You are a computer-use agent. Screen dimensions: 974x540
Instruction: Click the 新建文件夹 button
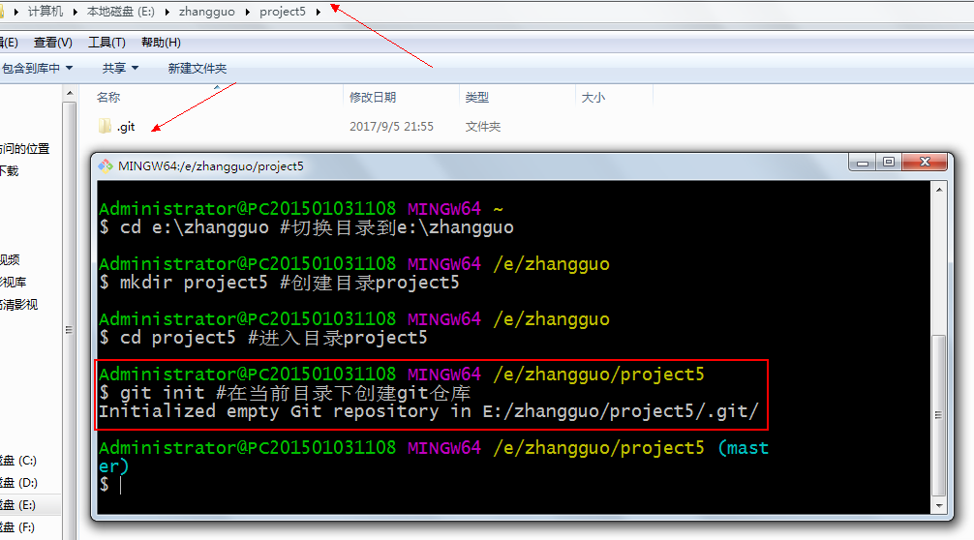(x=197, y=68)
